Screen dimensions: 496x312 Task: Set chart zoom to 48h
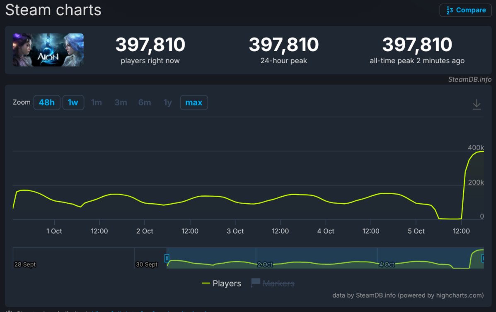[47, 102]
